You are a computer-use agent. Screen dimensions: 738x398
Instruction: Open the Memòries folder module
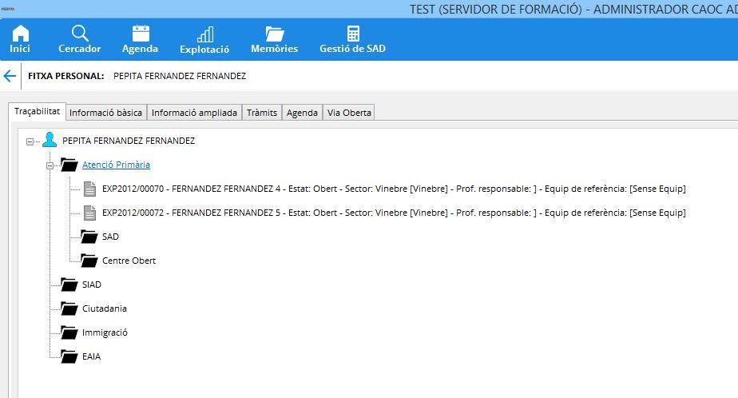click(x=274, y=39)
